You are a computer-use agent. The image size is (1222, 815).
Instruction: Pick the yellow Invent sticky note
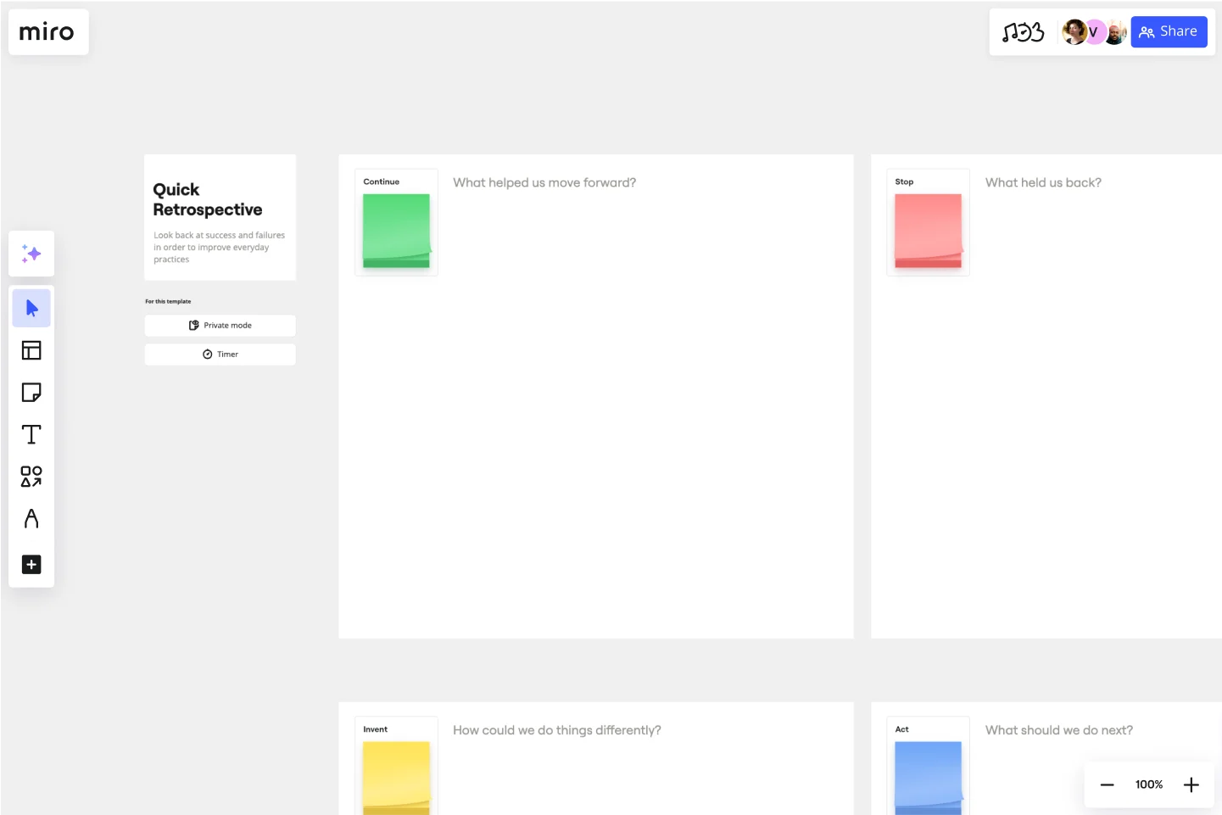coord(397,778)
